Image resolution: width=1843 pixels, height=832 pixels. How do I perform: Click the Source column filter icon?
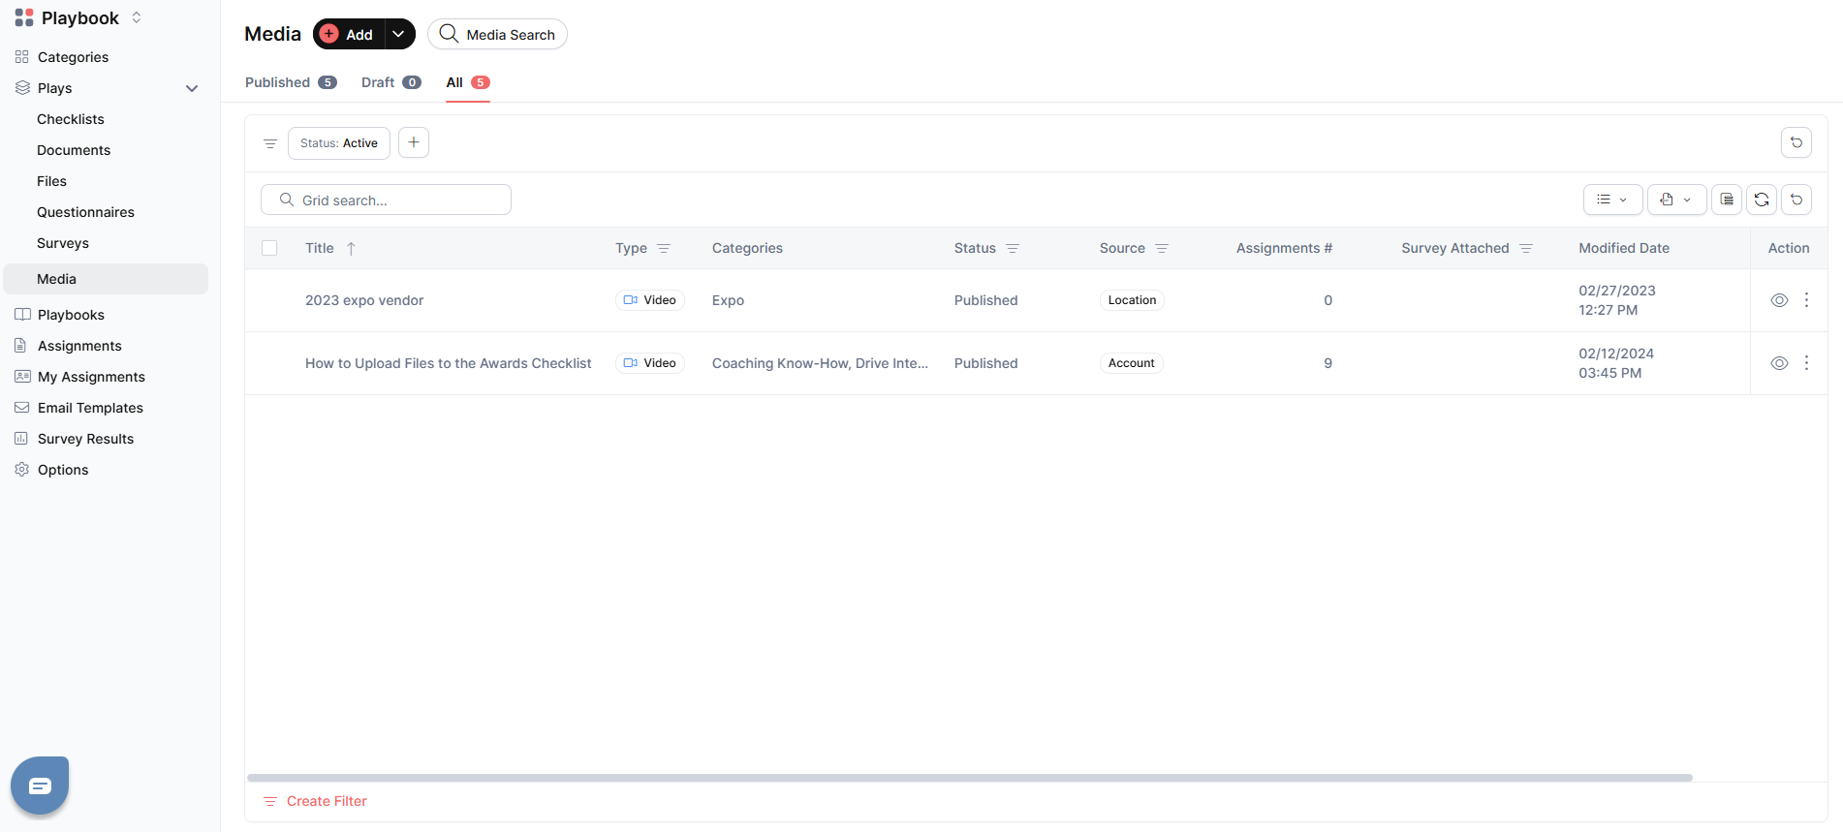1162,249
